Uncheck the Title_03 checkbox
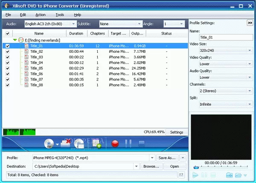 tap(7, 57)
